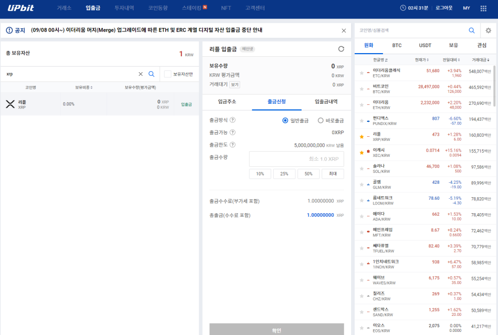The image size is (498, 335).
Task: Star 펀디엑스 as favorite
Action: point(361,121)
